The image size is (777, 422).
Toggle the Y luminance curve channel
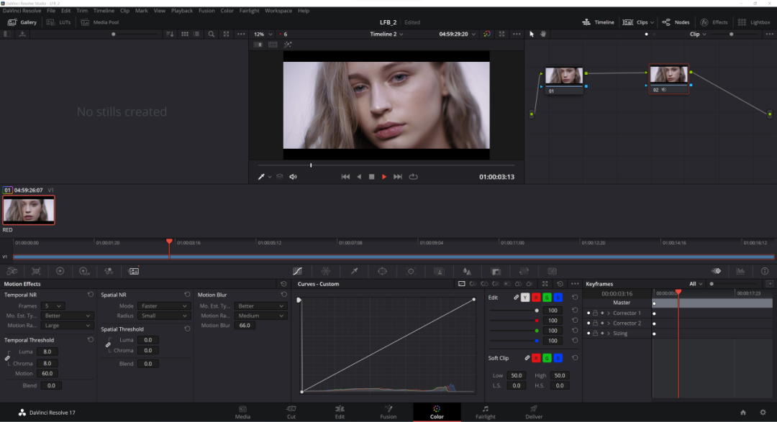pos(525,298)
